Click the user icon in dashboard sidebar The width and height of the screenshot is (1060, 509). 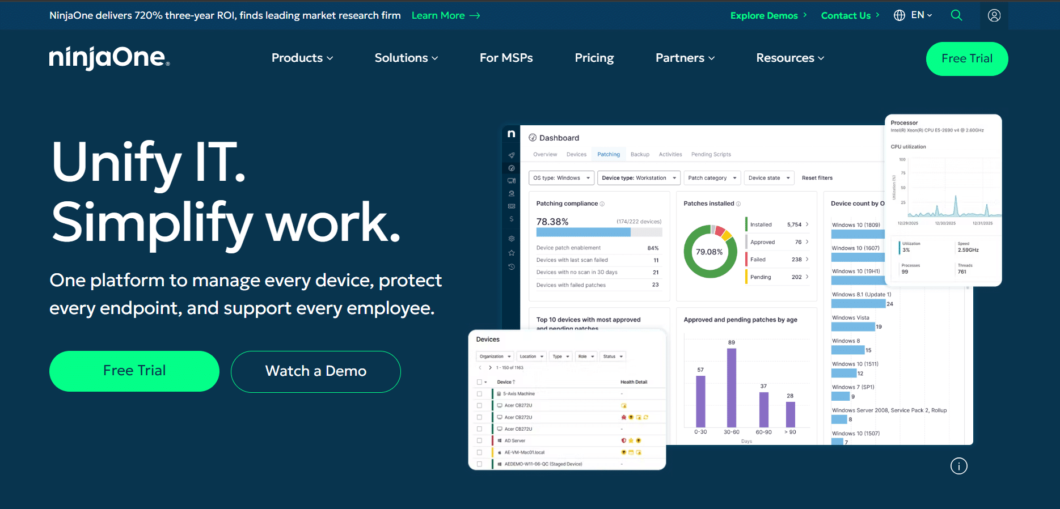(512, 193)
